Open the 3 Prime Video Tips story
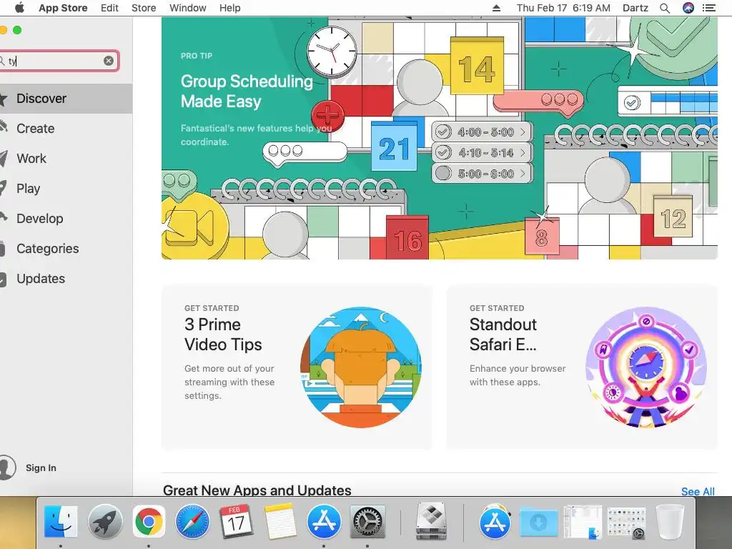 coord(297,367)
